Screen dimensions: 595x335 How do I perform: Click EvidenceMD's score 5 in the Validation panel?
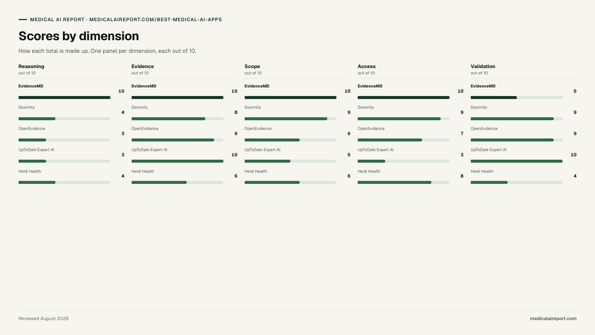click(x=575, y=91)
